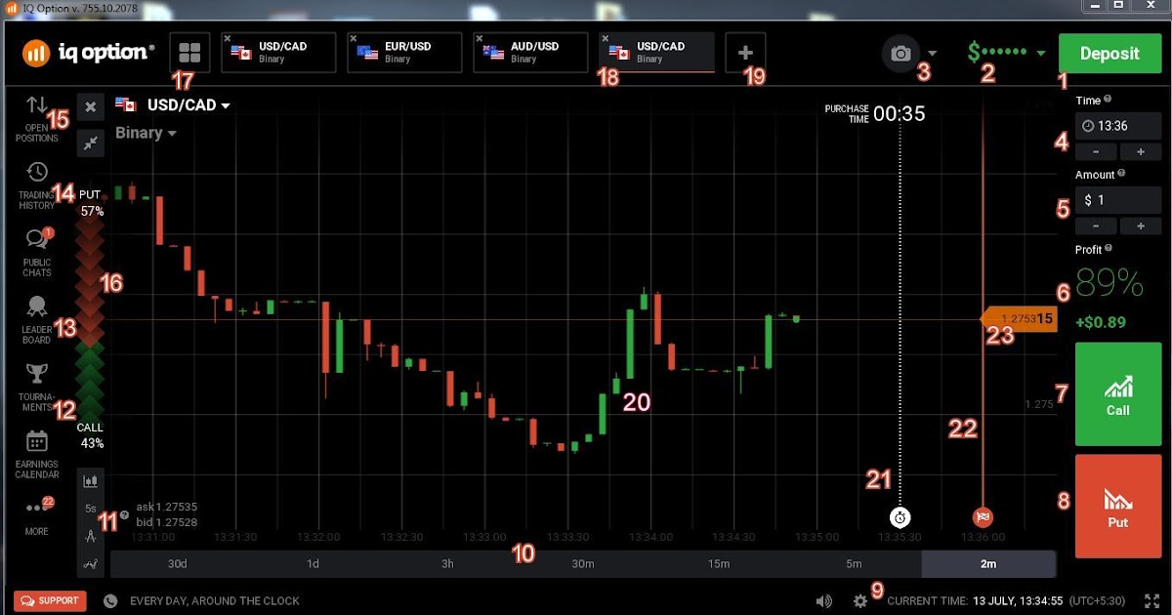This screenshot has width=1172, height=615.
Task: Open the Leader Board
Action: tap(37, 320)
